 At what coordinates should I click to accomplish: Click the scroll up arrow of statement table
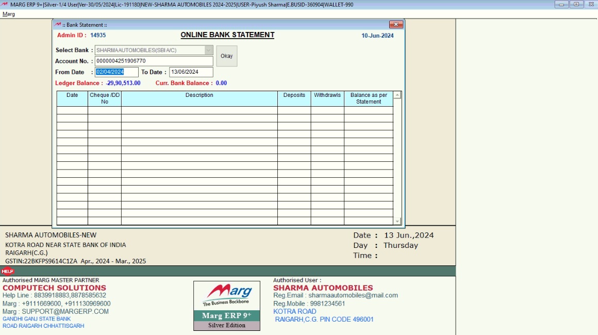397,95
